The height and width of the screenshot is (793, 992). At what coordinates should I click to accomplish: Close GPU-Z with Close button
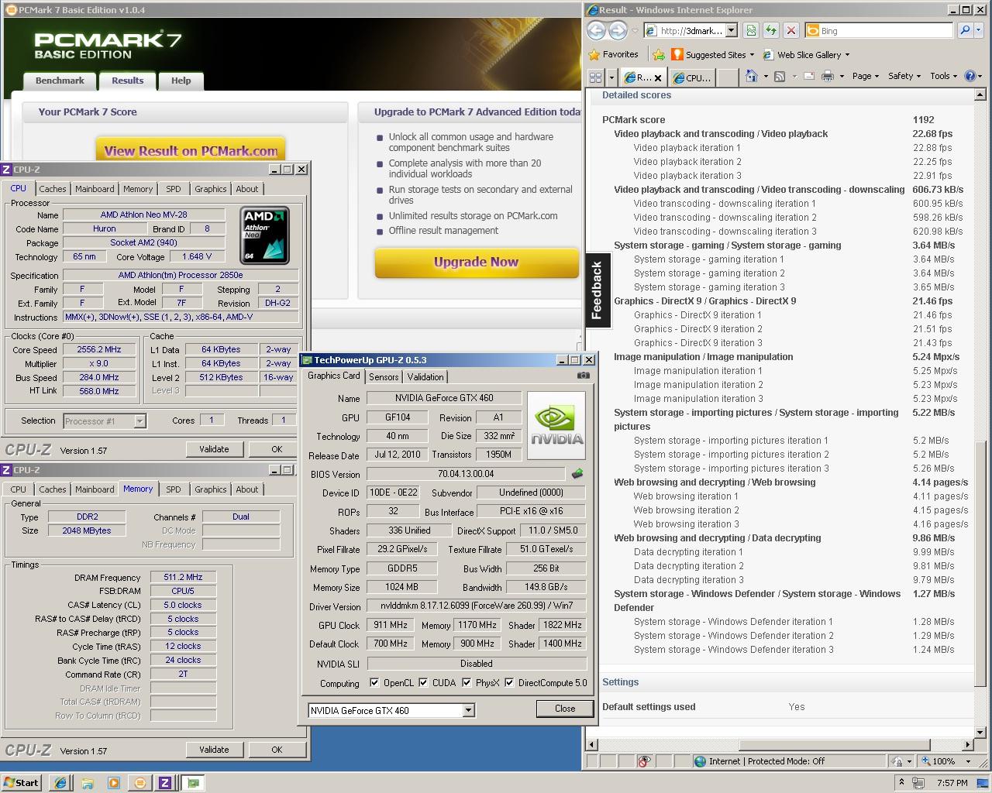(565, 708)
